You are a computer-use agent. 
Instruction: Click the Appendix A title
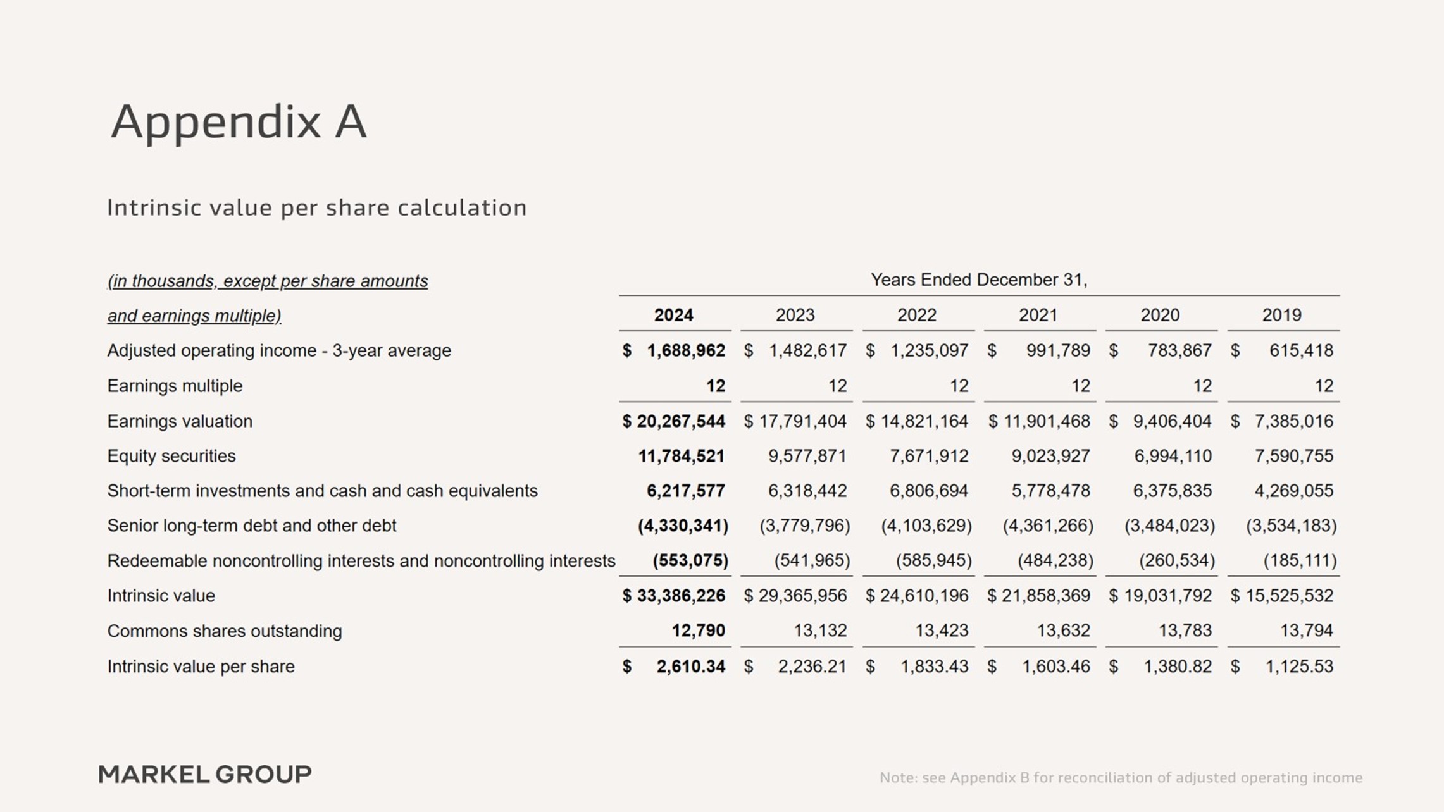pyautogui.click(x=239, y=121)
